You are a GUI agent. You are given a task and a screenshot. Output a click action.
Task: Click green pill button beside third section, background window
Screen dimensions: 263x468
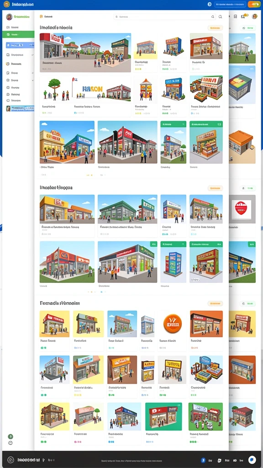click(248, 303)
